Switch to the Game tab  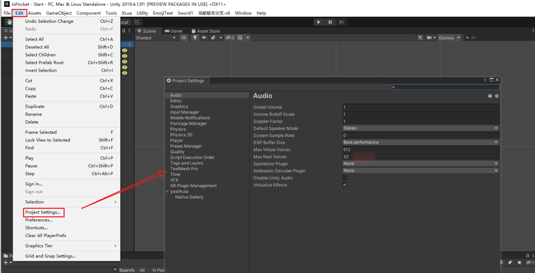click(174, 31)
